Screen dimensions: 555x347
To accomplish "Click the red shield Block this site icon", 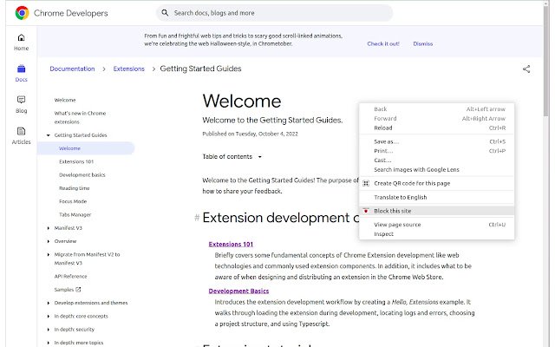I will 366,211.
